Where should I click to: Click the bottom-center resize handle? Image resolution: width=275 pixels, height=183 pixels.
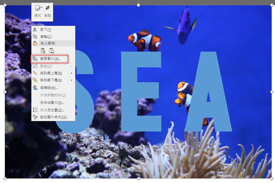tap(139, 179)
